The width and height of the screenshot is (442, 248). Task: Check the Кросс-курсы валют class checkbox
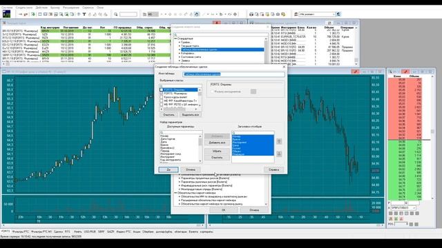[162, 97]
